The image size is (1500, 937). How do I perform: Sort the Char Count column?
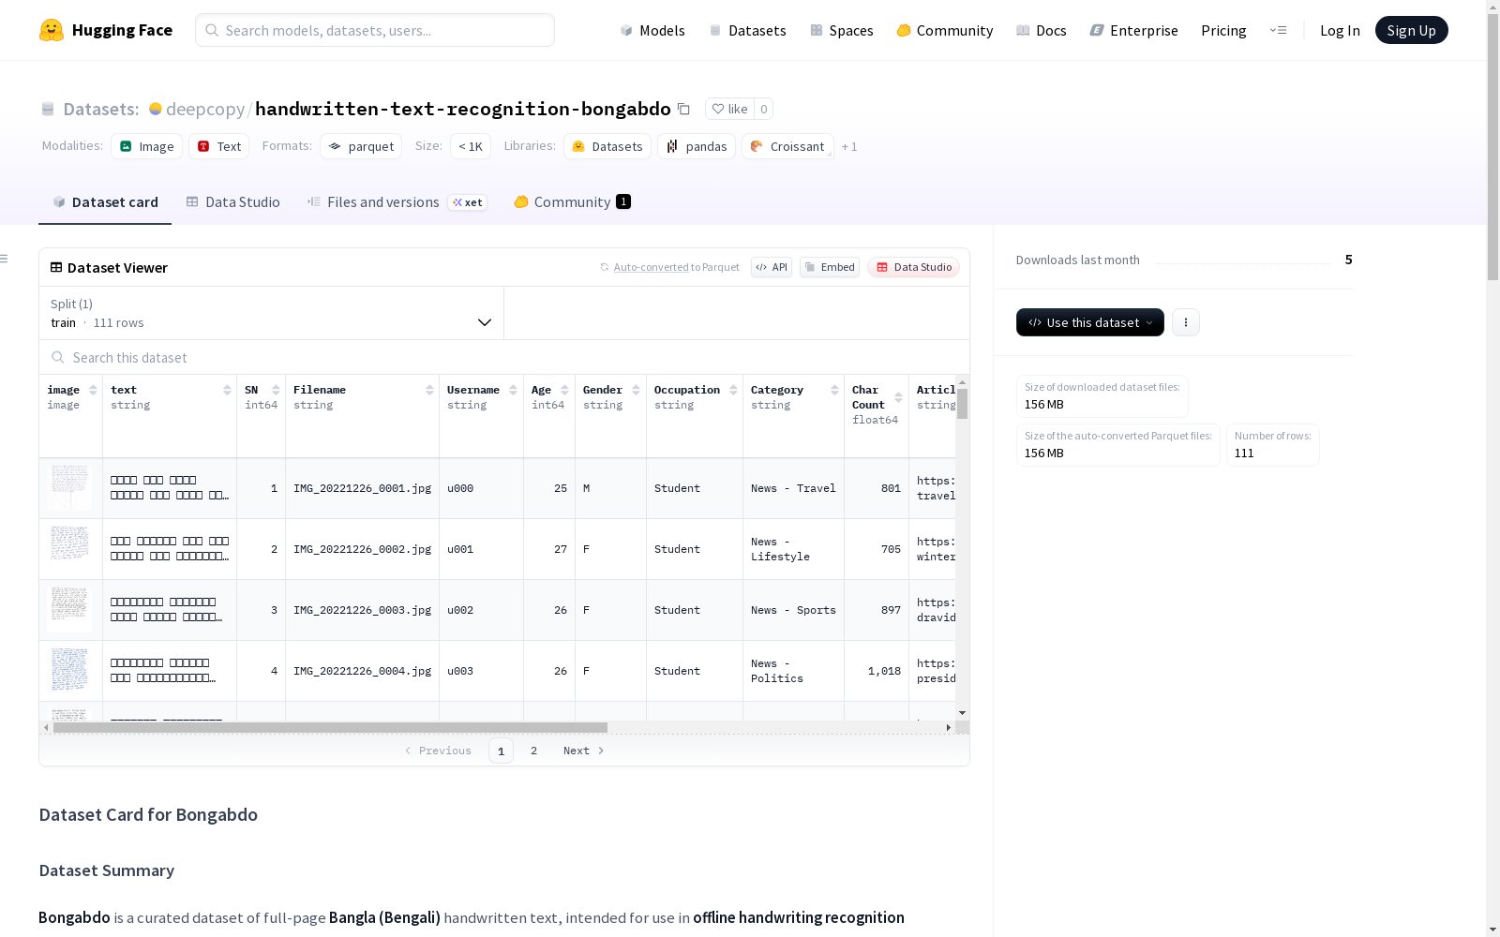tap(898, 397)
